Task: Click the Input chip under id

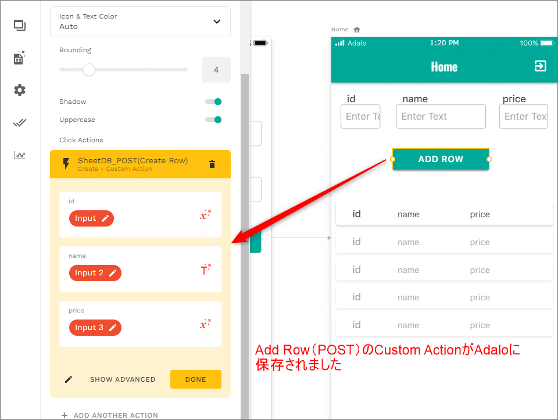Action: 91,218
